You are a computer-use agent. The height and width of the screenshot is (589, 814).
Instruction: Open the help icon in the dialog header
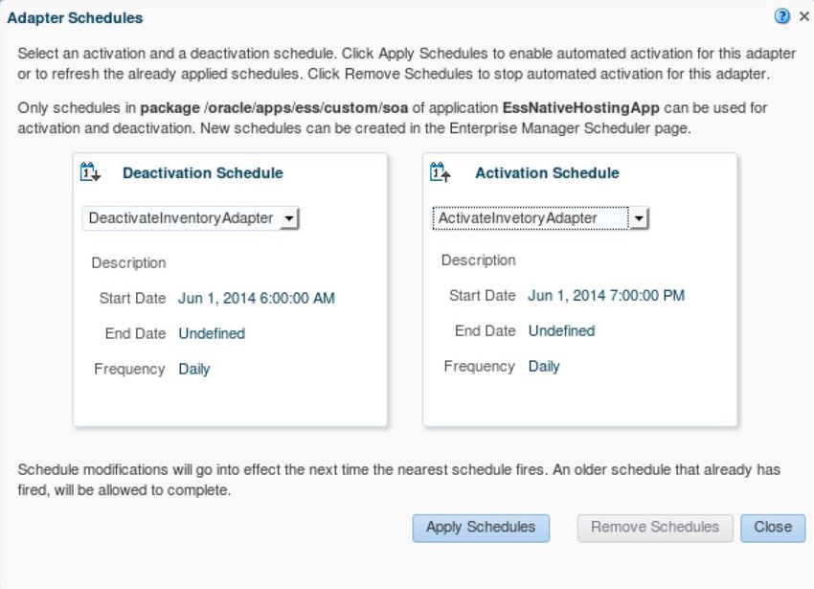[781, 16]
